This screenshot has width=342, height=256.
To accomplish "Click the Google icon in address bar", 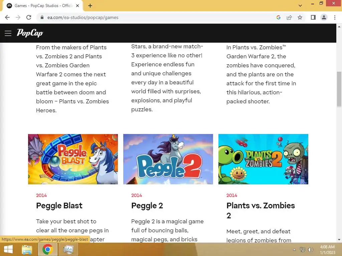I will click(x=278, y=17).
